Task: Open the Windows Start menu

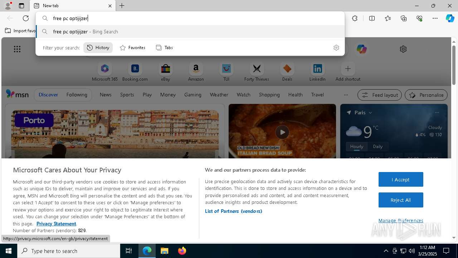Action: [x=9, y=251]
